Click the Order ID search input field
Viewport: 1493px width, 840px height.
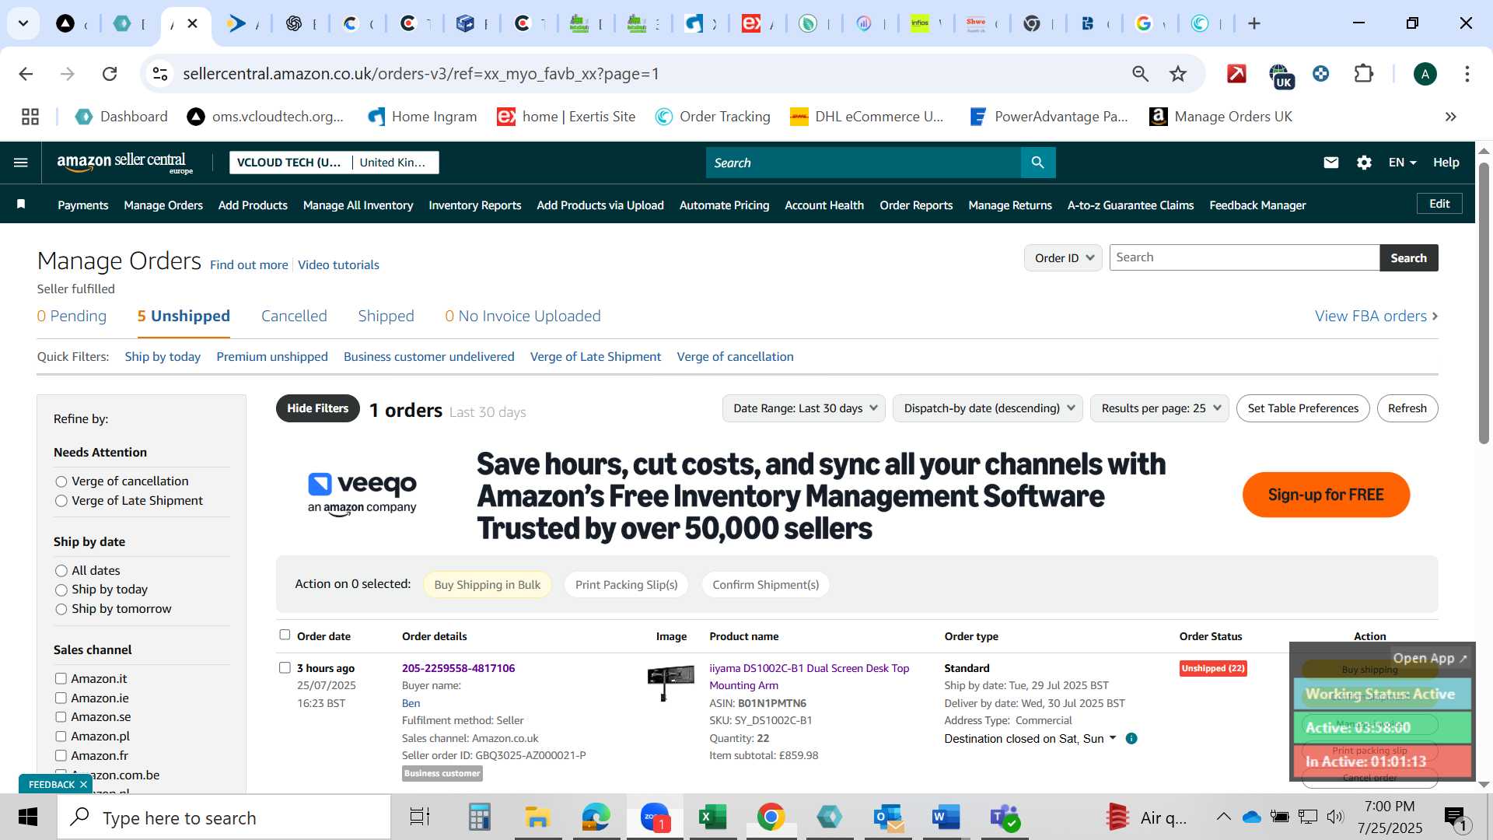coord(1244,258)
